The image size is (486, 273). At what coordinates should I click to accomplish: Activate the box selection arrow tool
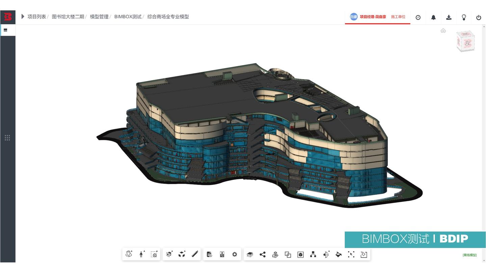(351, 254)
